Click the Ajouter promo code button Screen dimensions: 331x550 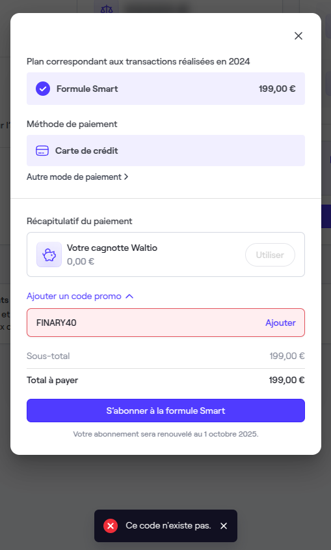280,323
